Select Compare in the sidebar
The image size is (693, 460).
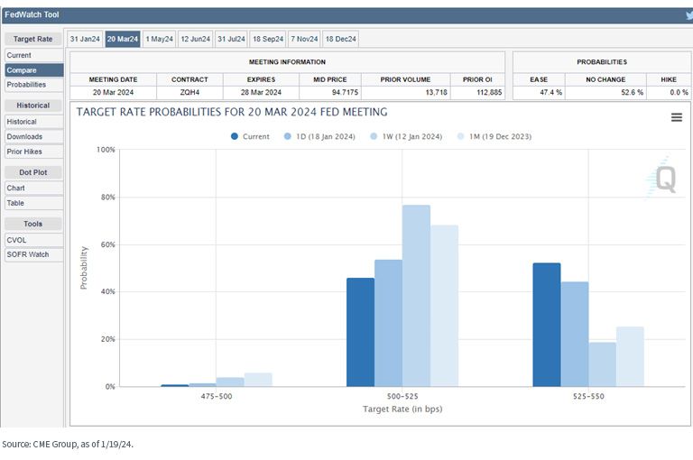34,70
